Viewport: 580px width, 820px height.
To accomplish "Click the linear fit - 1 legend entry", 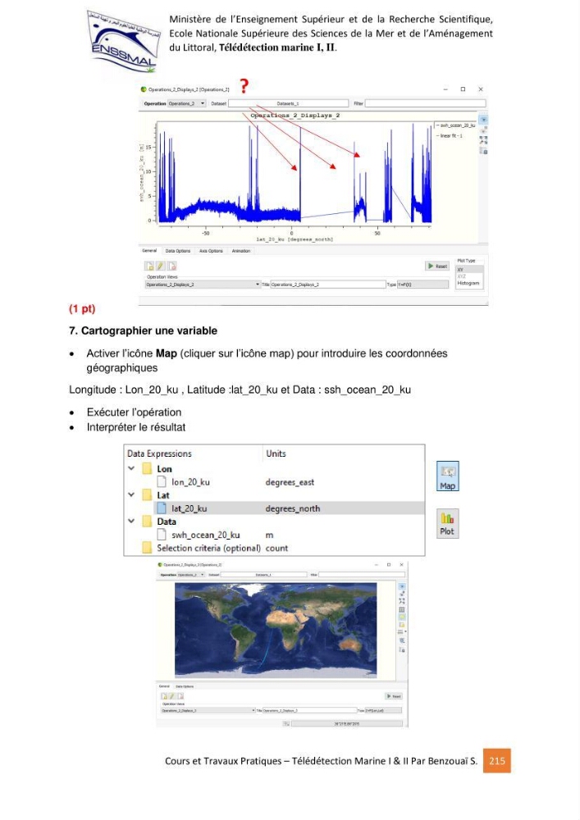I will [x=450, y=135].
